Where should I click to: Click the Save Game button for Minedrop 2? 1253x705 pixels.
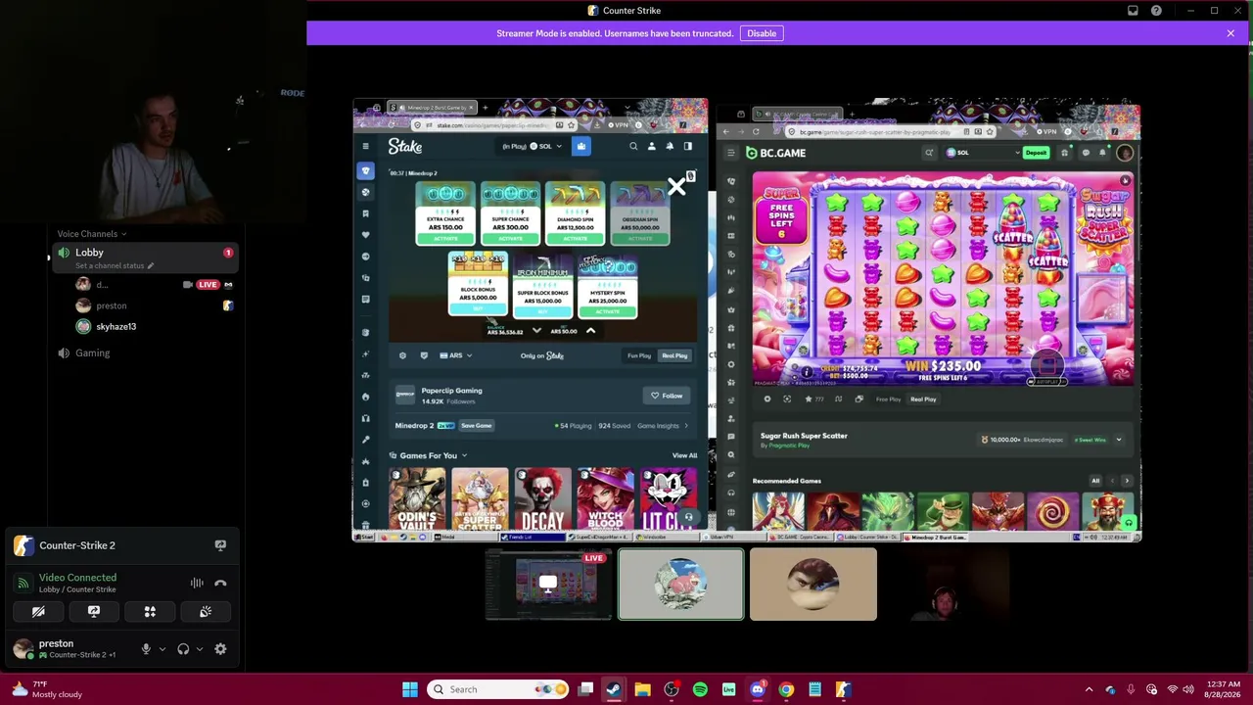coord(477,426)
